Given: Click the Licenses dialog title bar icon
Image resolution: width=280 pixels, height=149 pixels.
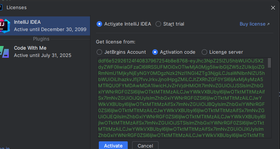Looking at the screenshot, I should point(1,7).
